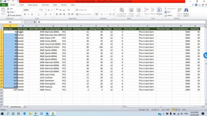
Task: Open taskbar search
Action: tap(8, 113)
